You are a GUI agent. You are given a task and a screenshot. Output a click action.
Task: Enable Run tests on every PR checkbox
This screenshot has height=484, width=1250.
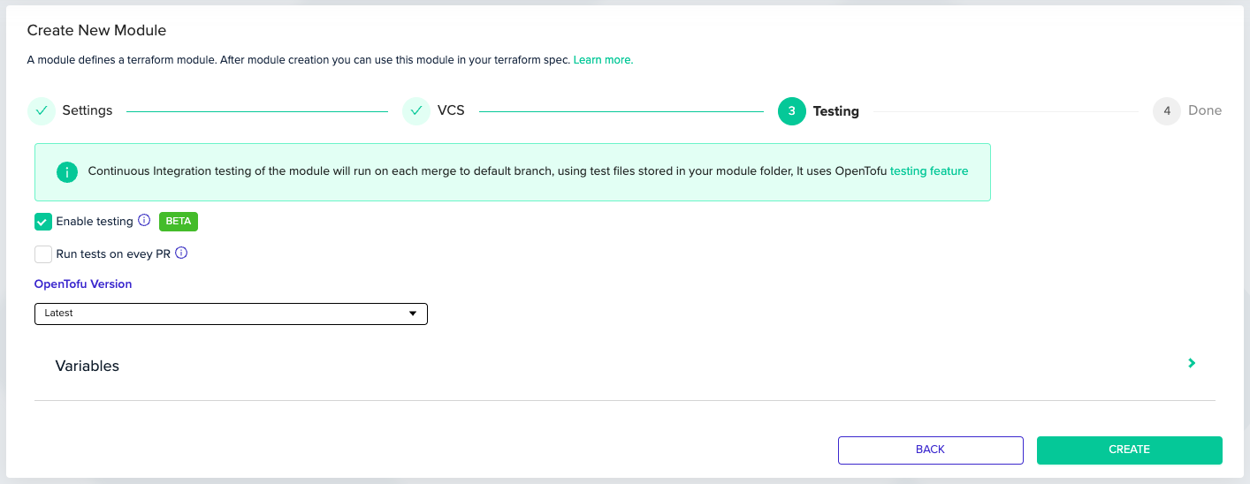pos(43,254)
